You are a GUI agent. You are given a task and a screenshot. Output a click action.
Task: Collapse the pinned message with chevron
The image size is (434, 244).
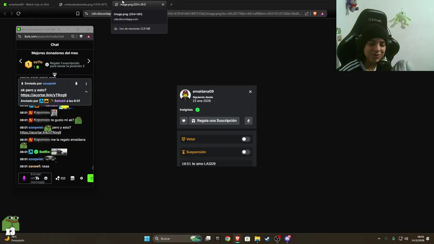(86, 91)
